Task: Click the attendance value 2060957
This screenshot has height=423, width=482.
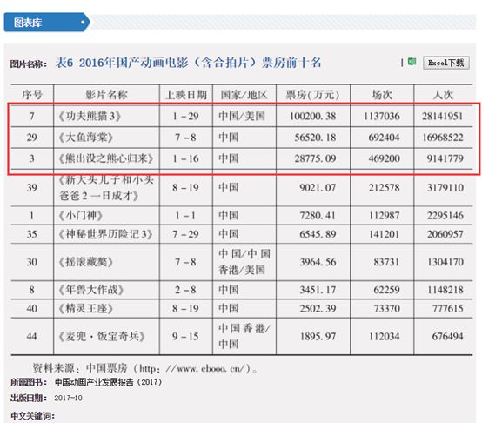Action: [445, 234]
